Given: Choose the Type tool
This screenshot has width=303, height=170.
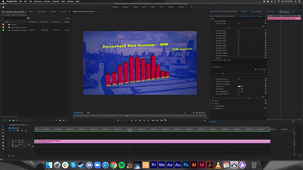Looking at the screenshot, I should click(3, 148).
